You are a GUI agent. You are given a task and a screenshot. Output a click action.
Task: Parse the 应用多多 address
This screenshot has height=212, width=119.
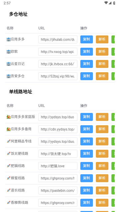tap(102, 39)
